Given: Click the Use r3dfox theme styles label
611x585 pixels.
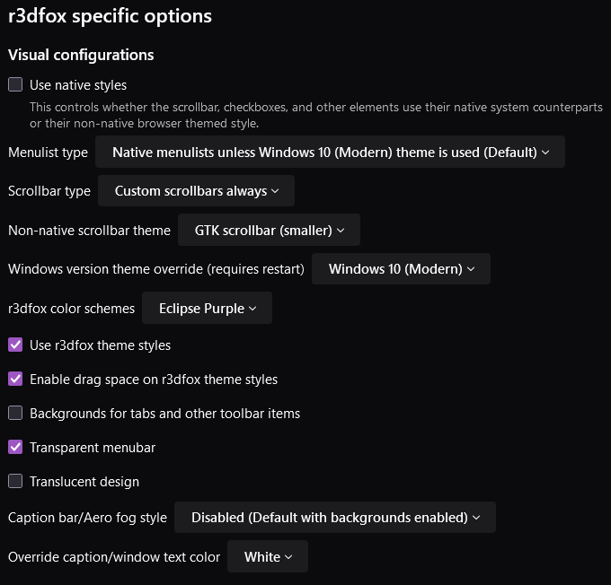Looking at the screenshot, I should (100, 345).
